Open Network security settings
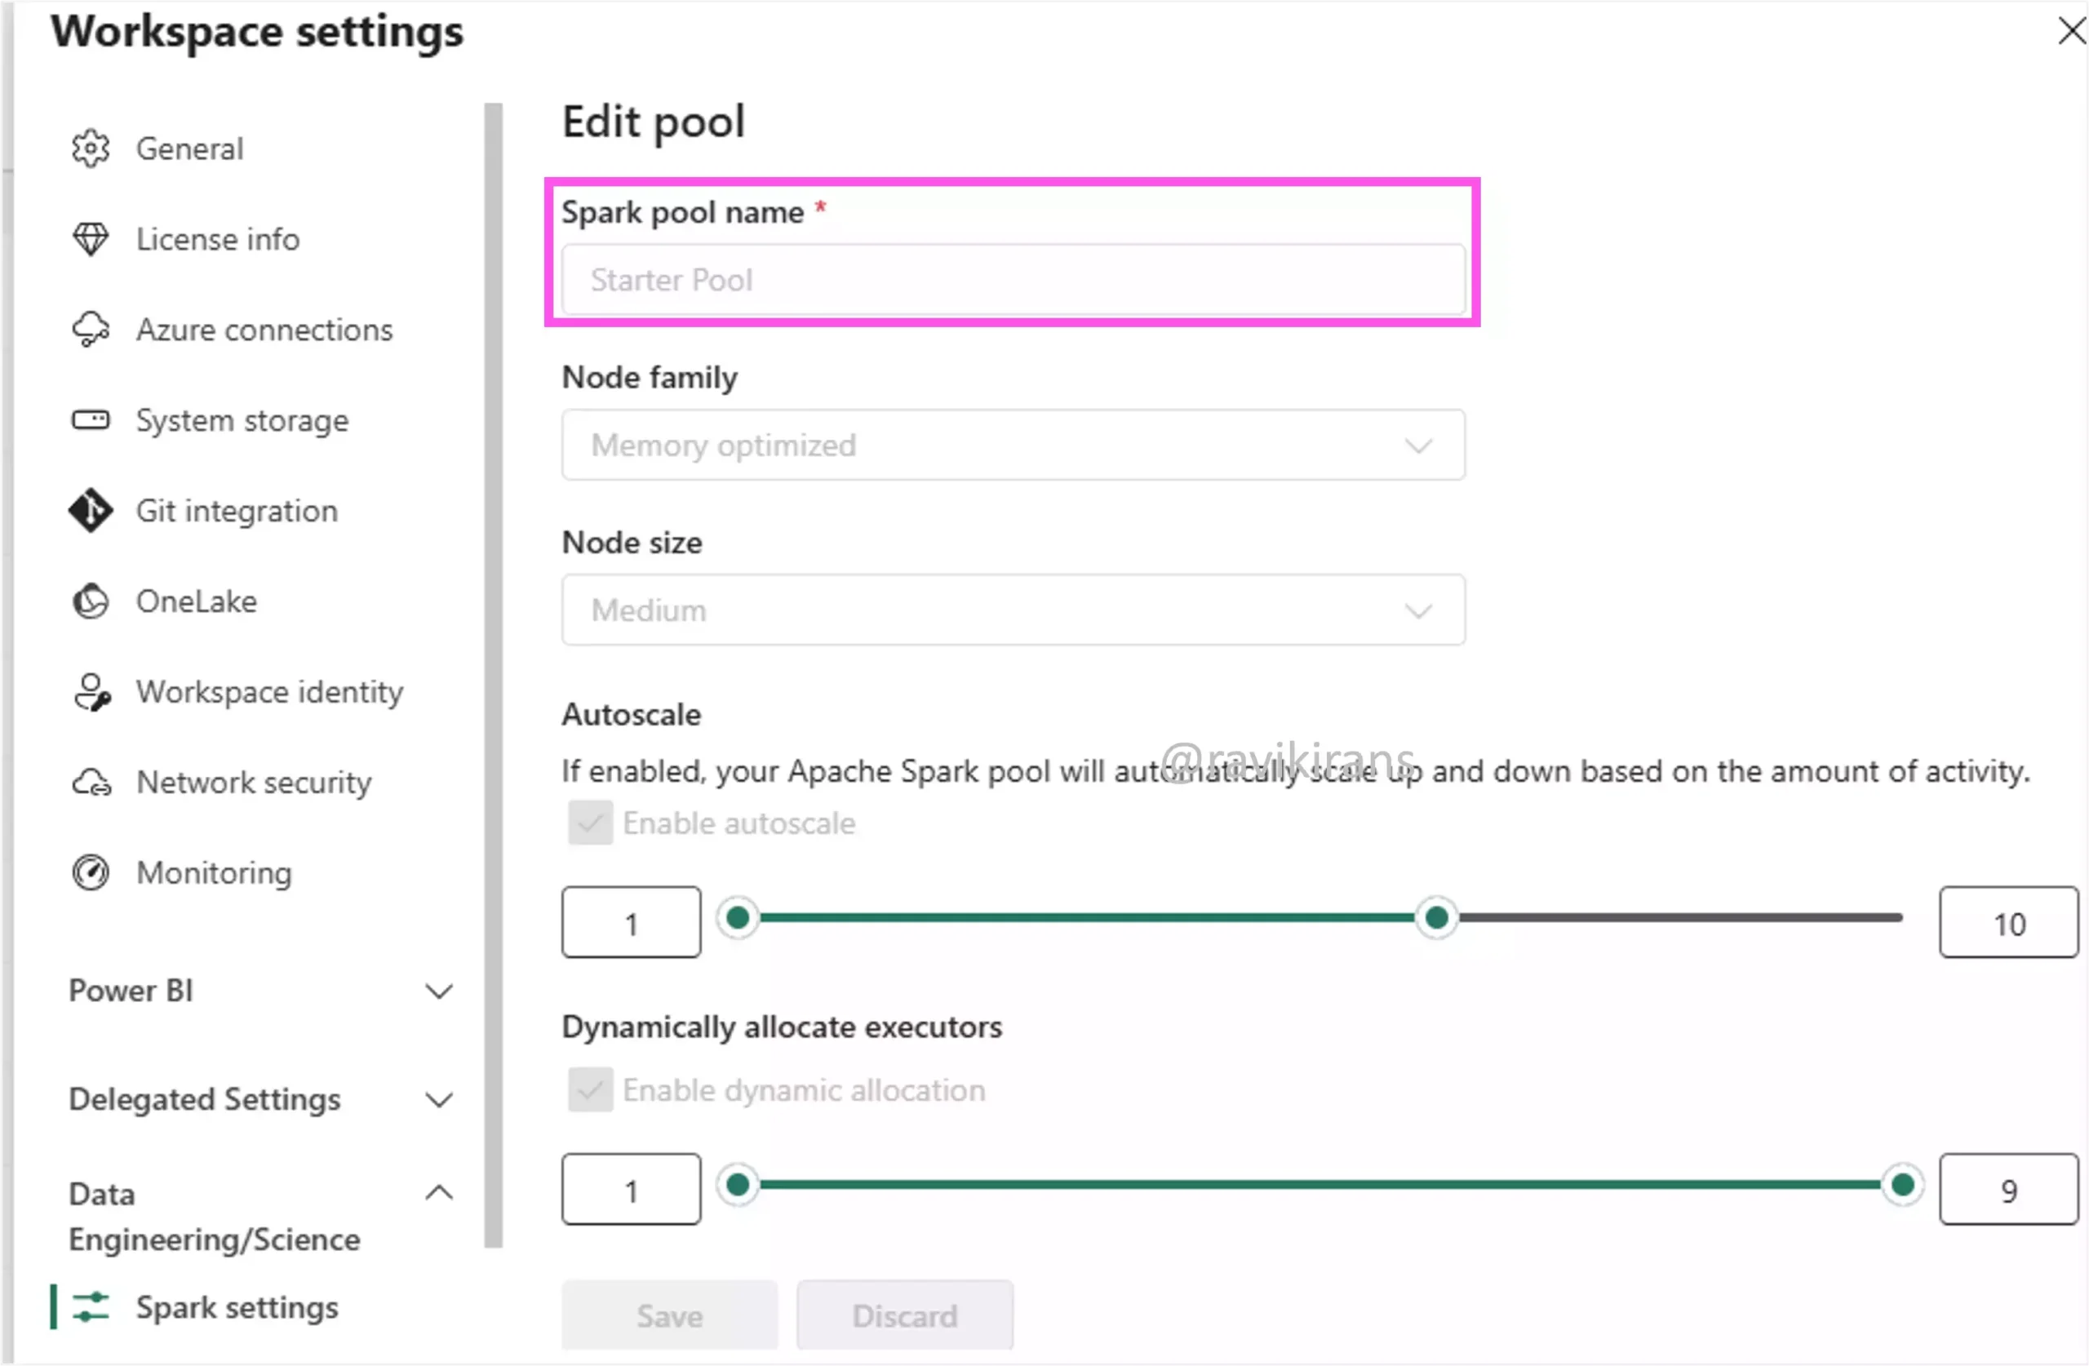The image size is (2089, 1366). pyautogui.click(x=255, y=783)
